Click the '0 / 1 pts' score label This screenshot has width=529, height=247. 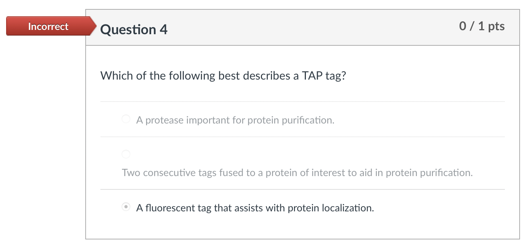482,26
